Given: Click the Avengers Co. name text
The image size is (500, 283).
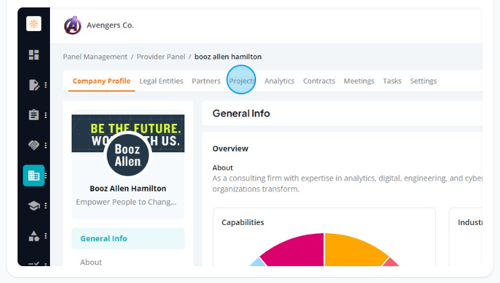Looking at the screenshot, I should pyautogui.click(x=110, y=25).
